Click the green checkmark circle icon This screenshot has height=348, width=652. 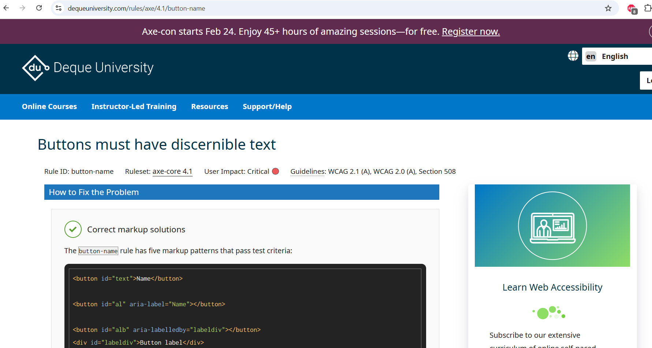[73, 229]
